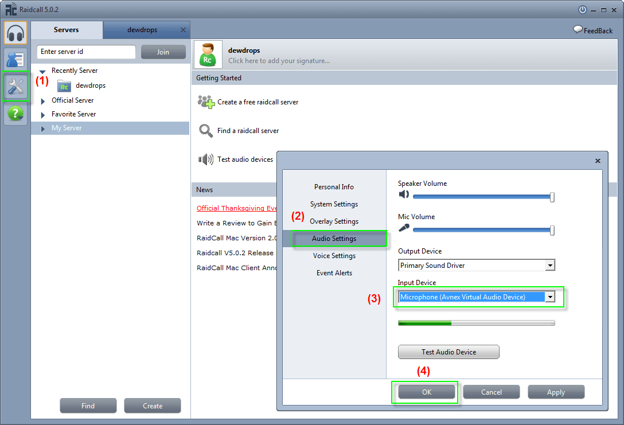The height and width of the screenshot is (425, 624).
Task: Click the magnifier Find a raidcall server icon
Action: [x=206, y=131]
